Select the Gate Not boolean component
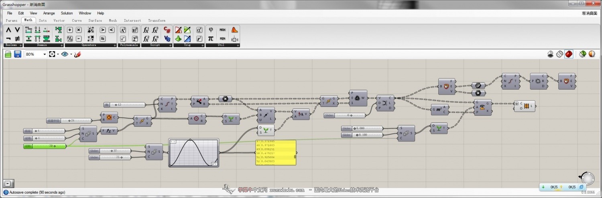 [8, 38]
